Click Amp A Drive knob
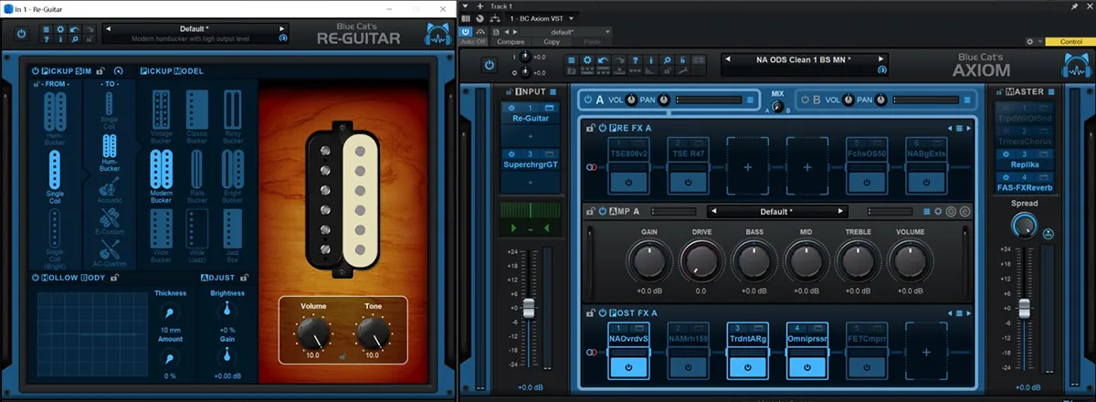 point(701,262)
